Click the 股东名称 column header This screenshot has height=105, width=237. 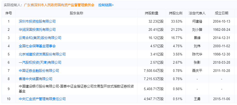[x=77, y=13]
